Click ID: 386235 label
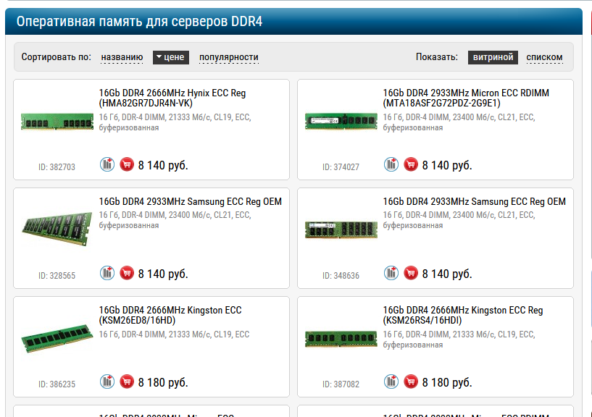The image size is (592, 417). pos(57,384)
